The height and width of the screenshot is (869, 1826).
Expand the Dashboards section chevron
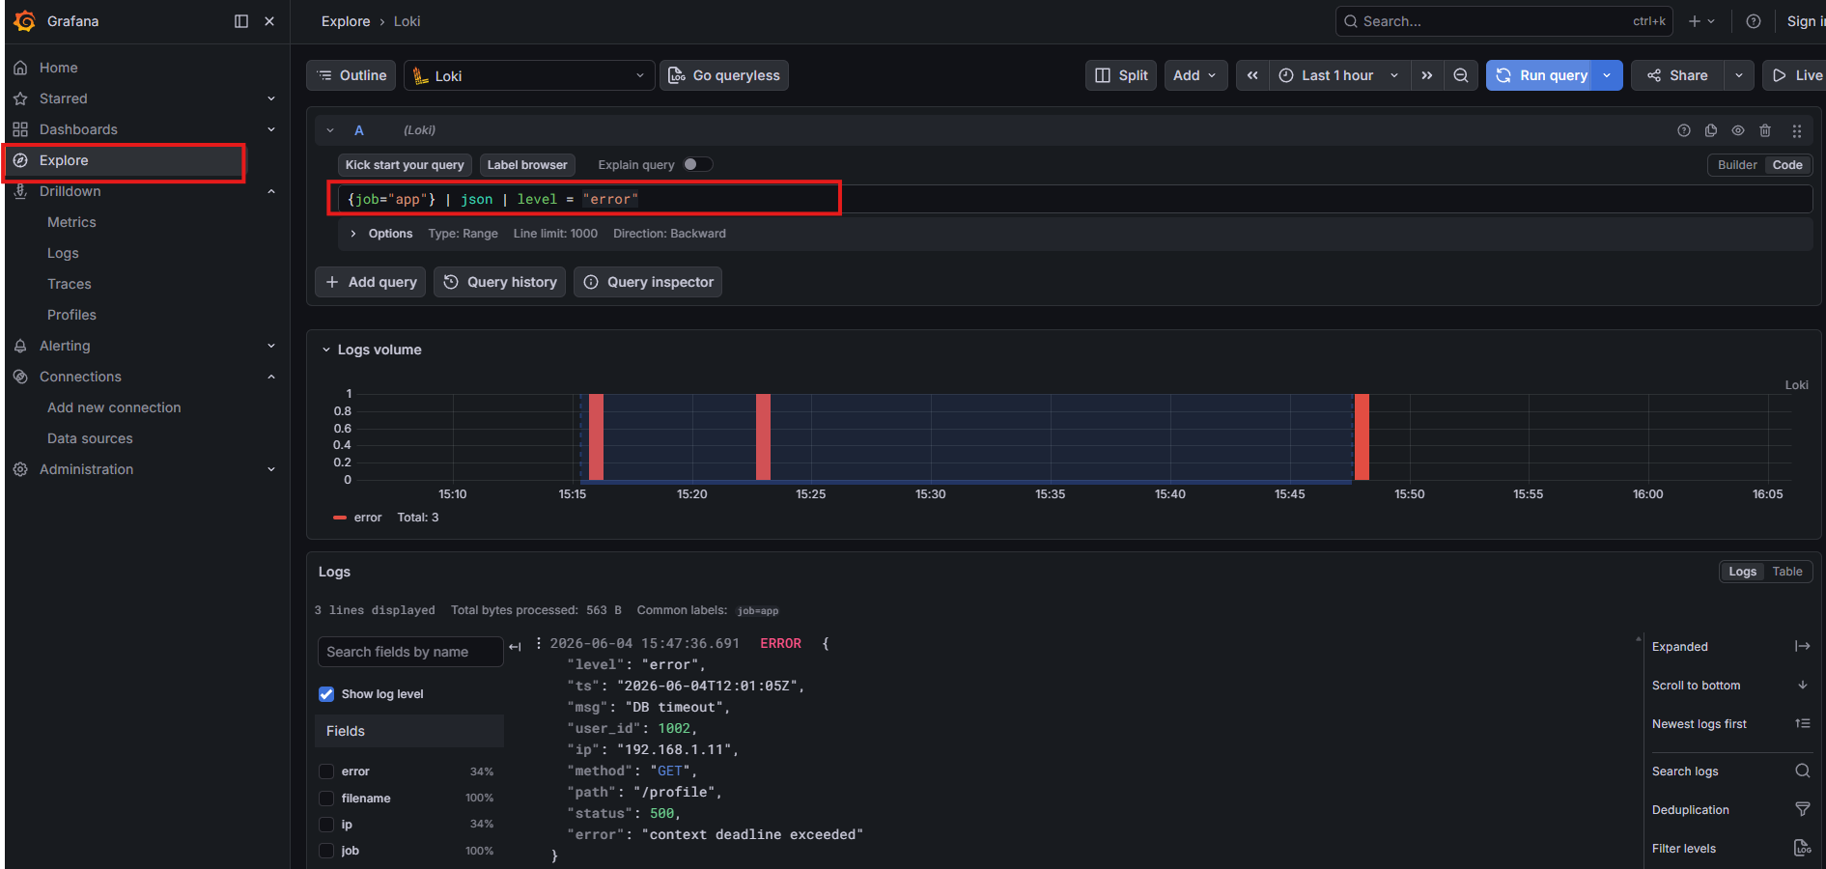point(271,129)
